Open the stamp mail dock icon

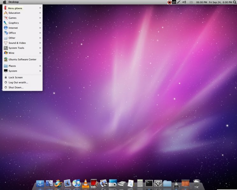[x=67, y=183]
